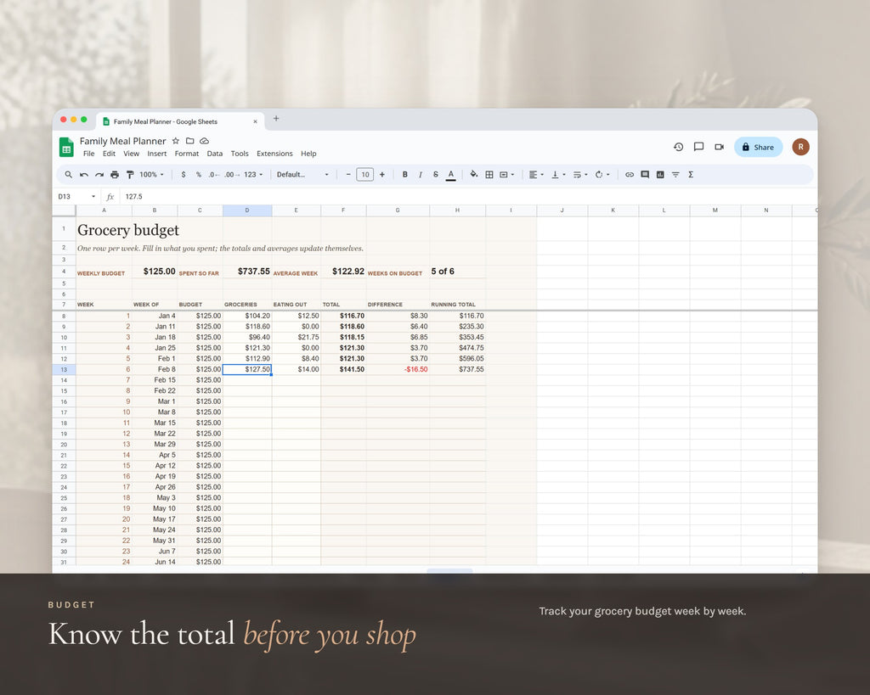
Task: Click the search menus magnifier icon
Action: coord(68,175)
